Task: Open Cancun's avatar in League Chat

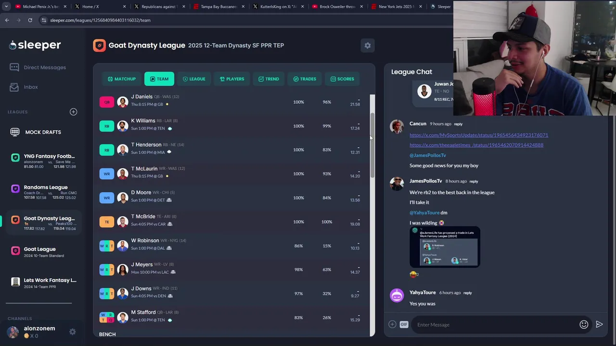Action: 397,126
